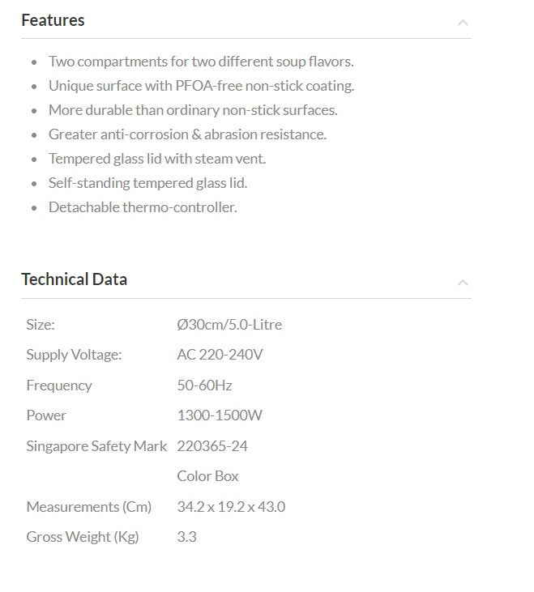534x592 pixels.
Task: Collapse the Features section chevron
Action: pos(463,23)
